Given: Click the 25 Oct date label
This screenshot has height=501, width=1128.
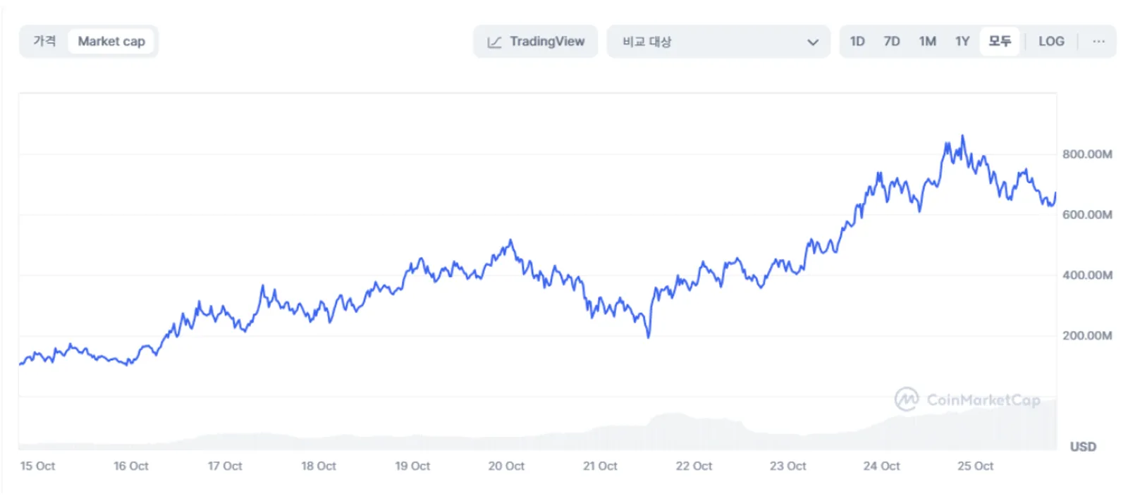Looking at the screenshot, I should pos(975,466).
